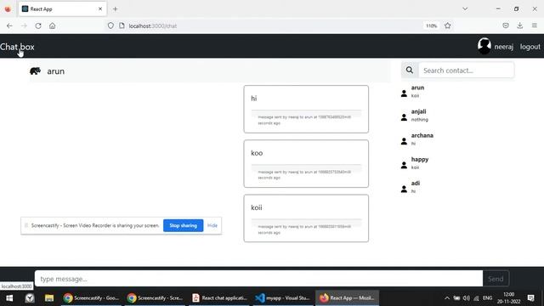The image size is (544, 306).
Task: Hide the Screencastify sharing bar
Action: 212,225
